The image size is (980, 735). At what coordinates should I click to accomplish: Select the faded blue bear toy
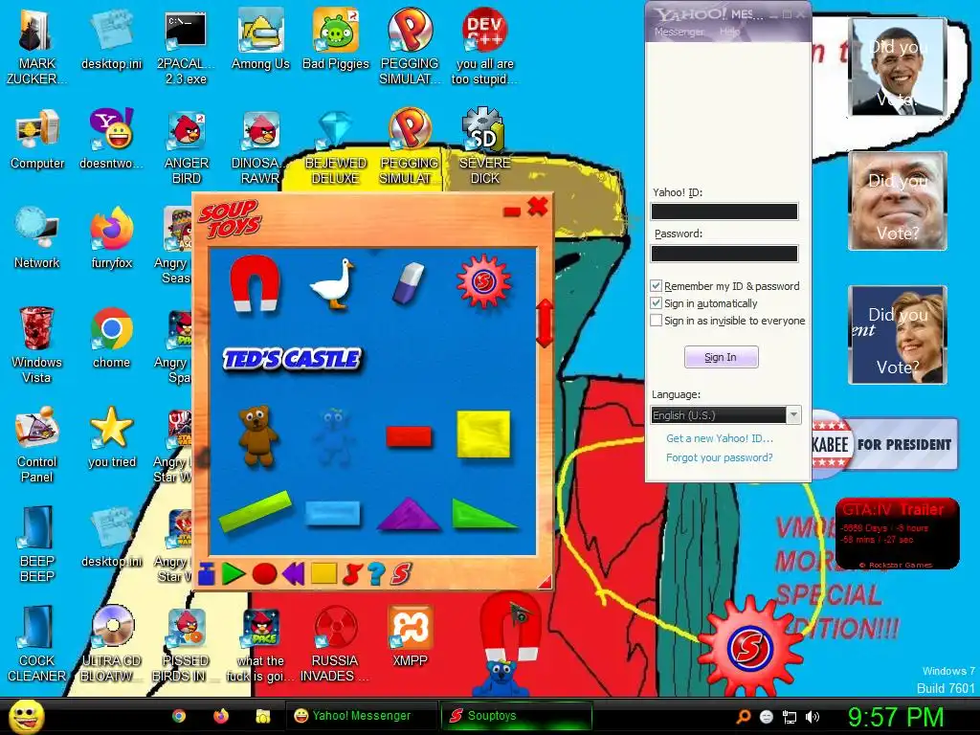pyautogui.click(x=334, y=436)
